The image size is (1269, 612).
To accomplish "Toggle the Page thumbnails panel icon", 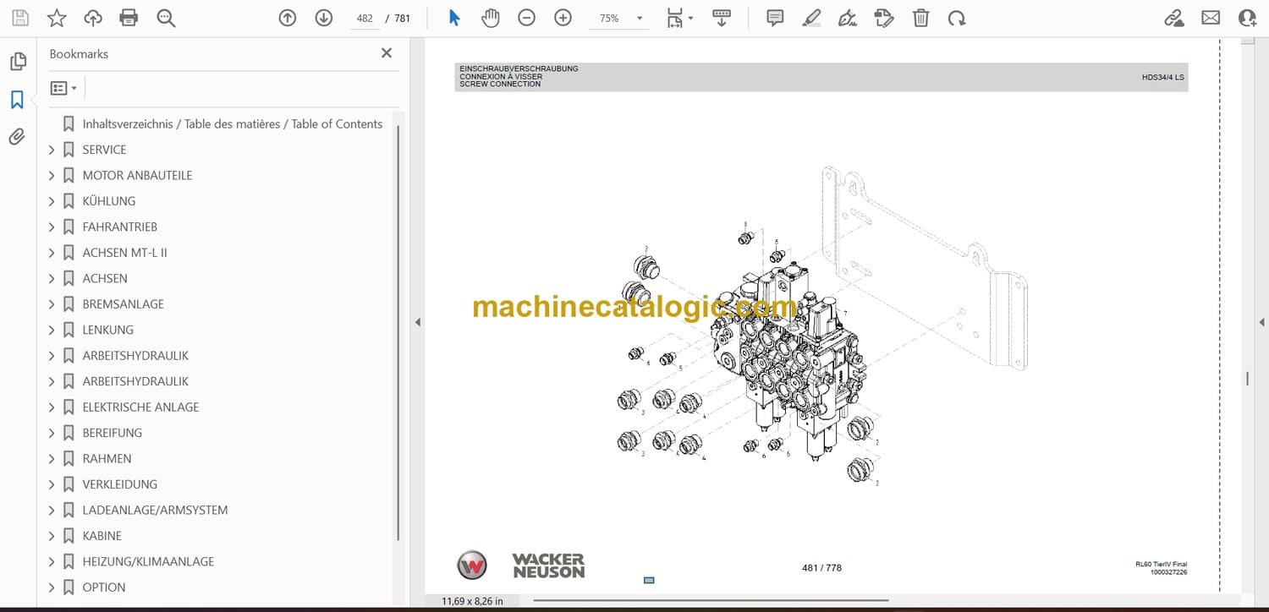I will point(17,62).
